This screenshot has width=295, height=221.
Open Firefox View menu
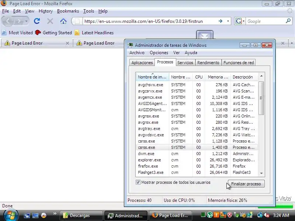click(x=29, y=11)
